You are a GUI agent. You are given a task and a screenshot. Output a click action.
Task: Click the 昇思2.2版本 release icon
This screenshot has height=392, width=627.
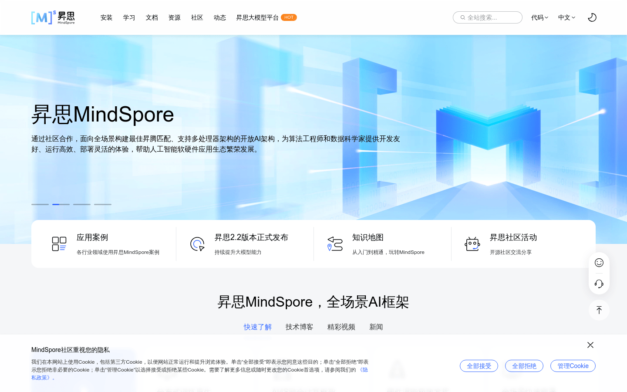197,244
